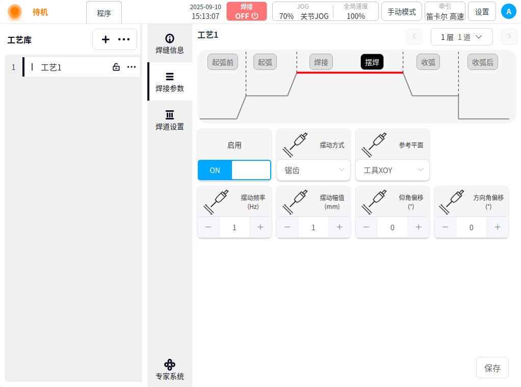Click the plus icon in 工艺库
The image size is (521, 387).
[106, 39]
